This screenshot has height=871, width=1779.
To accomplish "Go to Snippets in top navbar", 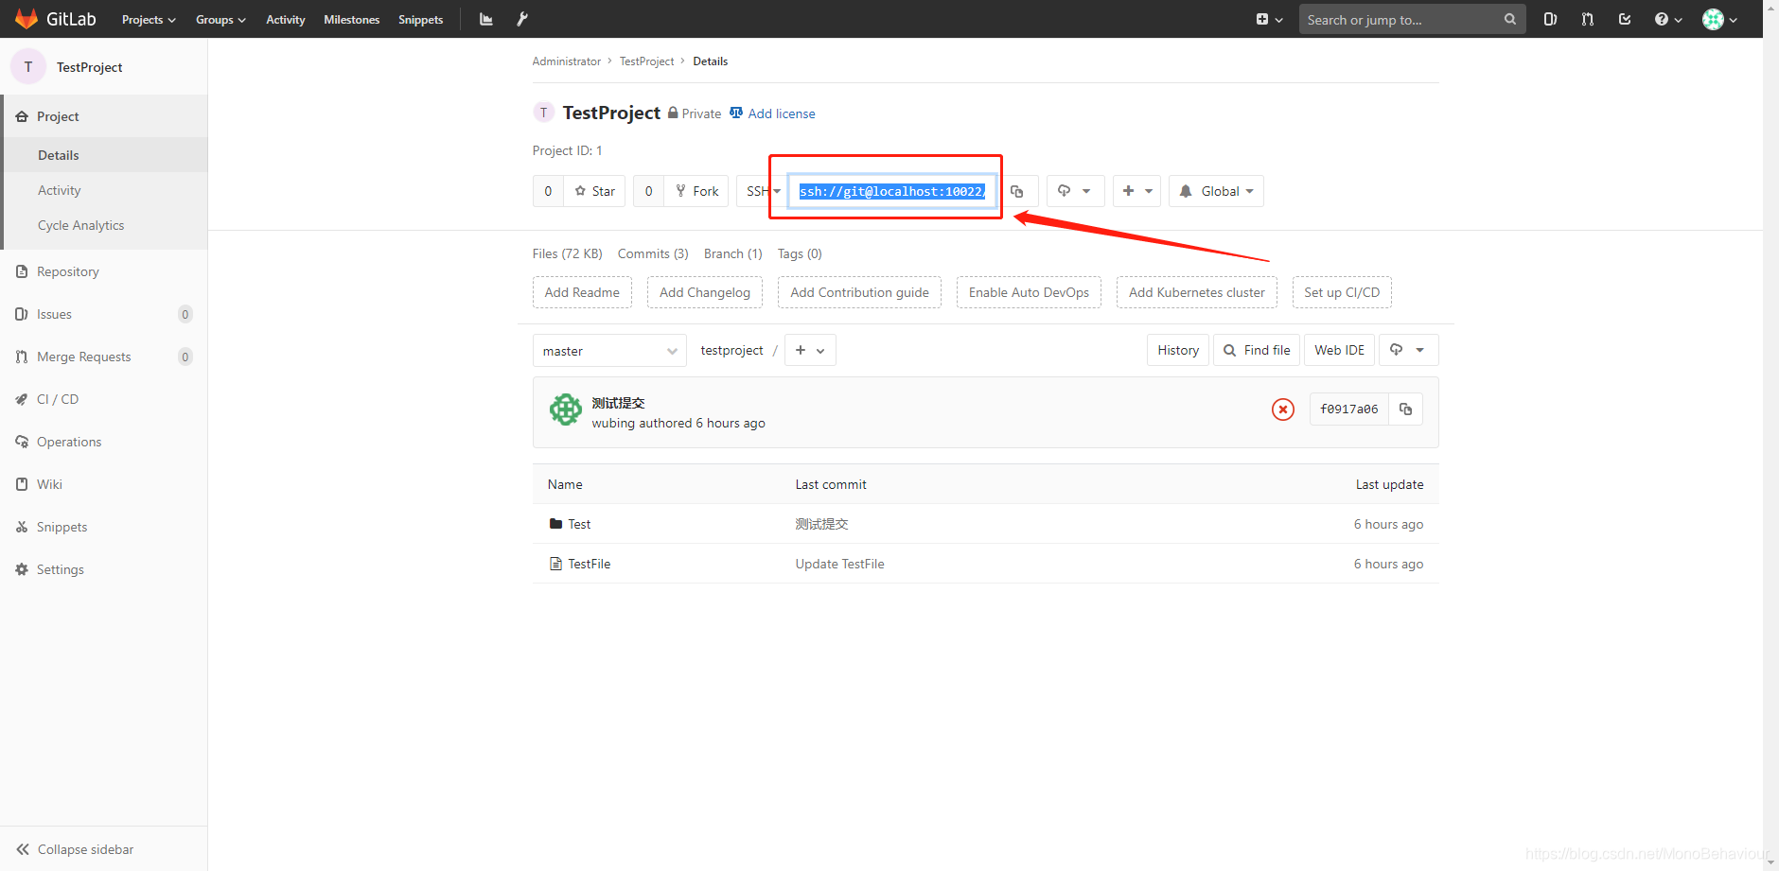I will click(420, 19).
